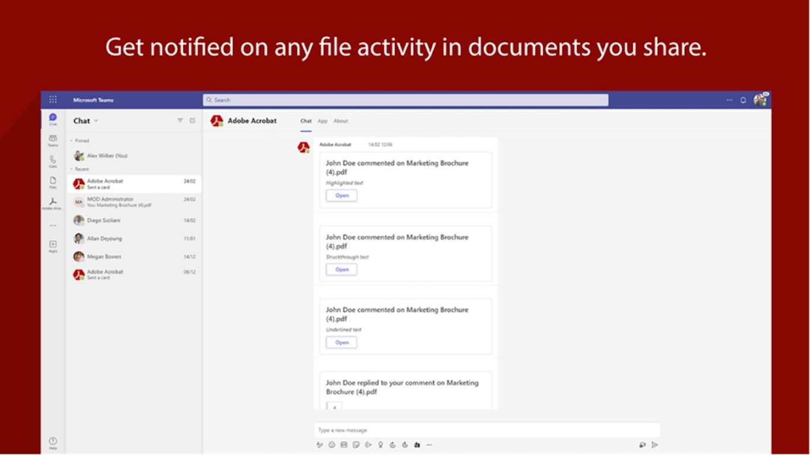Open the profile avatar in title bar

click(760, 100)
